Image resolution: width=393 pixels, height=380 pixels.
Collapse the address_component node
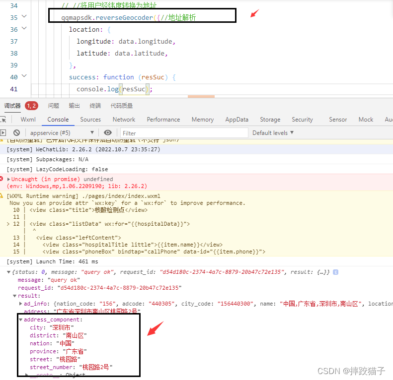[x=21, y=319]
